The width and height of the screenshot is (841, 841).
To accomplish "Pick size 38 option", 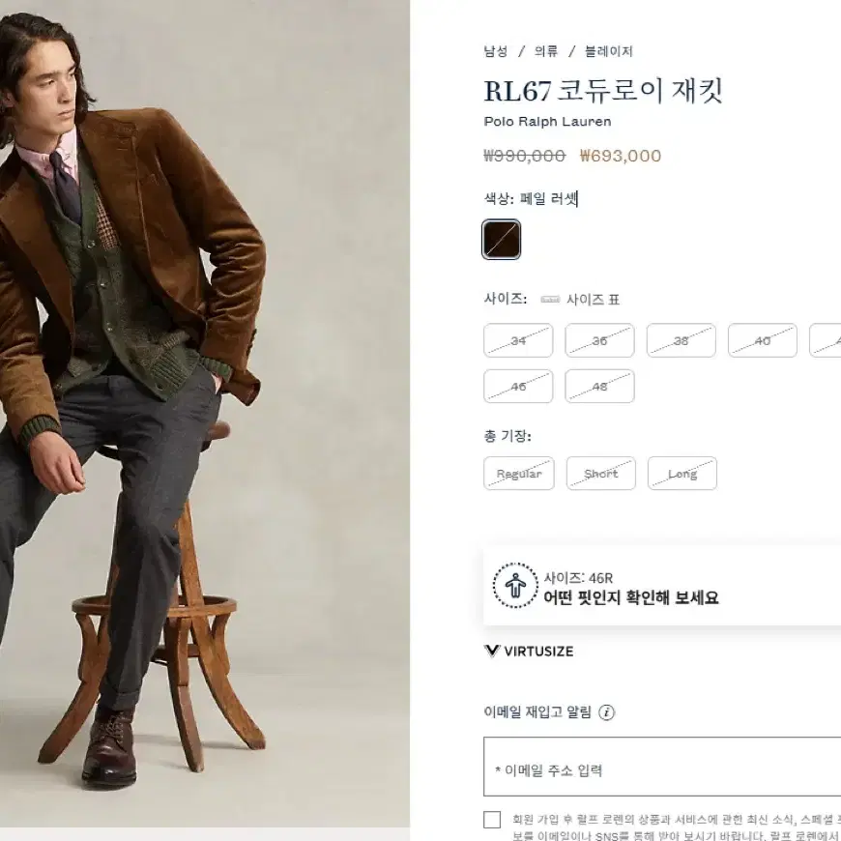I will [681, 340].
